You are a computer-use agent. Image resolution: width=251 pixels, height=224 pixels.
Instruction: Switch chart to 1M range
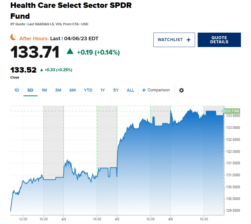tap(44, 90)
